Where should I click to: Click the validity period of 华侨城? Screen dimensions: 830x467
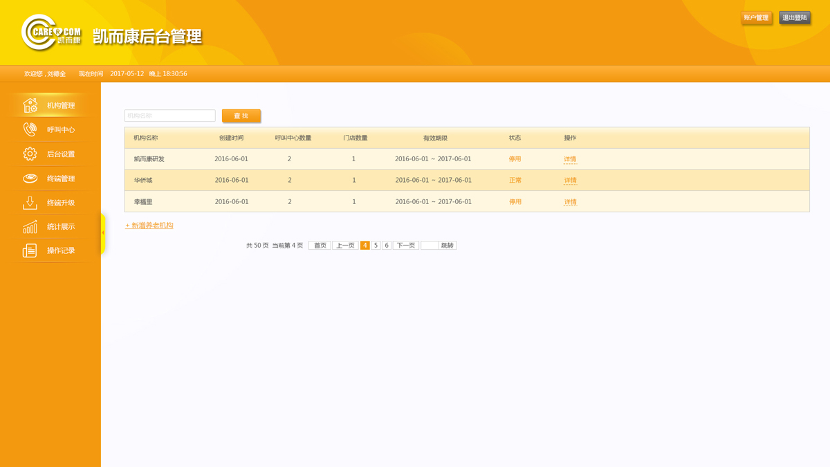(x=434, y=181)
